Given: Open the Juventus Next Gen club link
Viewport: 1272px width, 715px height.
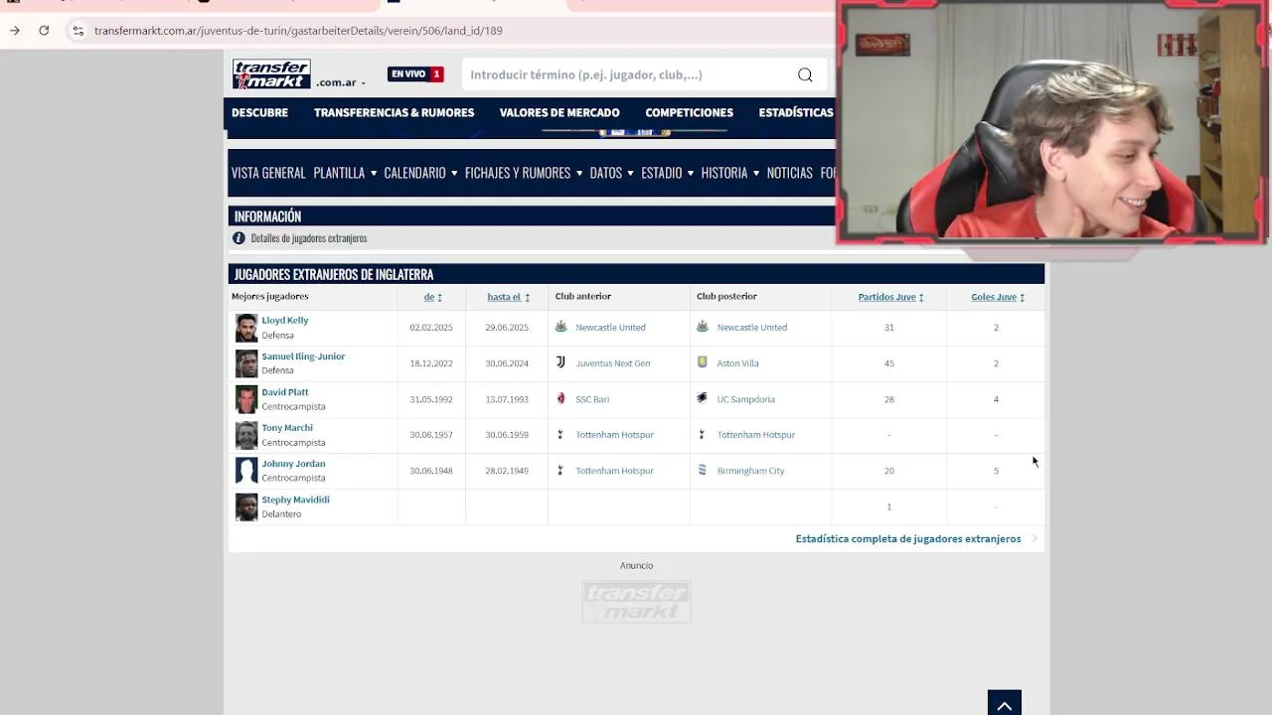Looking at the screenshot, I should (x=612, y=363).
